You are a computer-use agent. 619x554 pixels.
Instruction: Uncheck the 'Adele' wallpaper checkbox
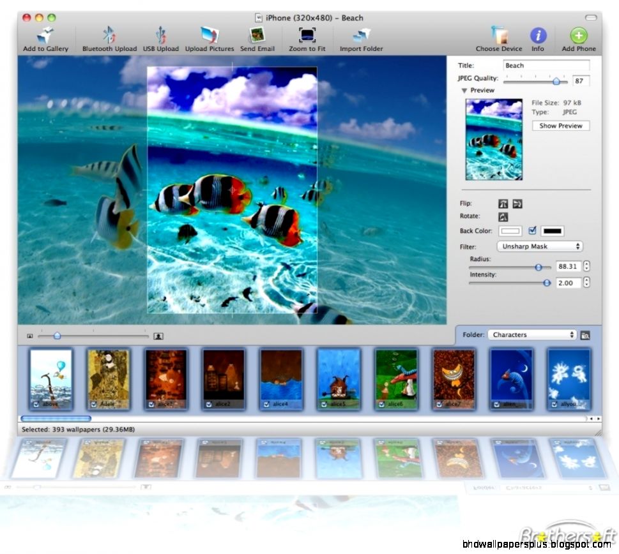pos(94,404)
